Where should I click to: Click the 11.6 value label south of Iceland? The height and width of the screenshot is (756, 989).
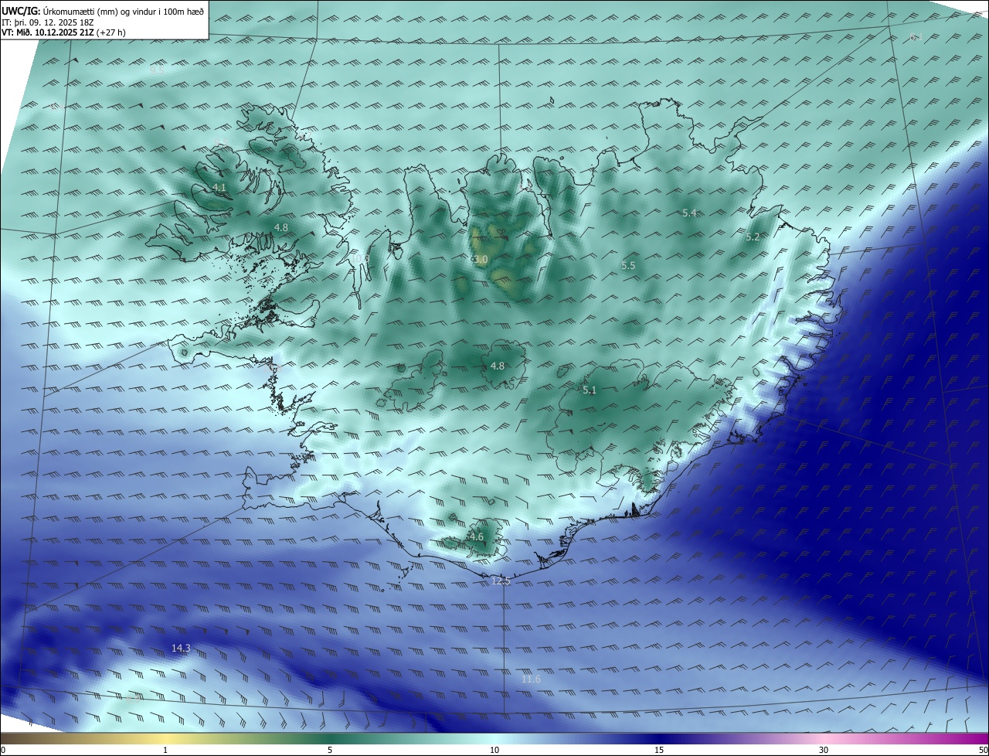pyautogui.click(x=531, y=679)
